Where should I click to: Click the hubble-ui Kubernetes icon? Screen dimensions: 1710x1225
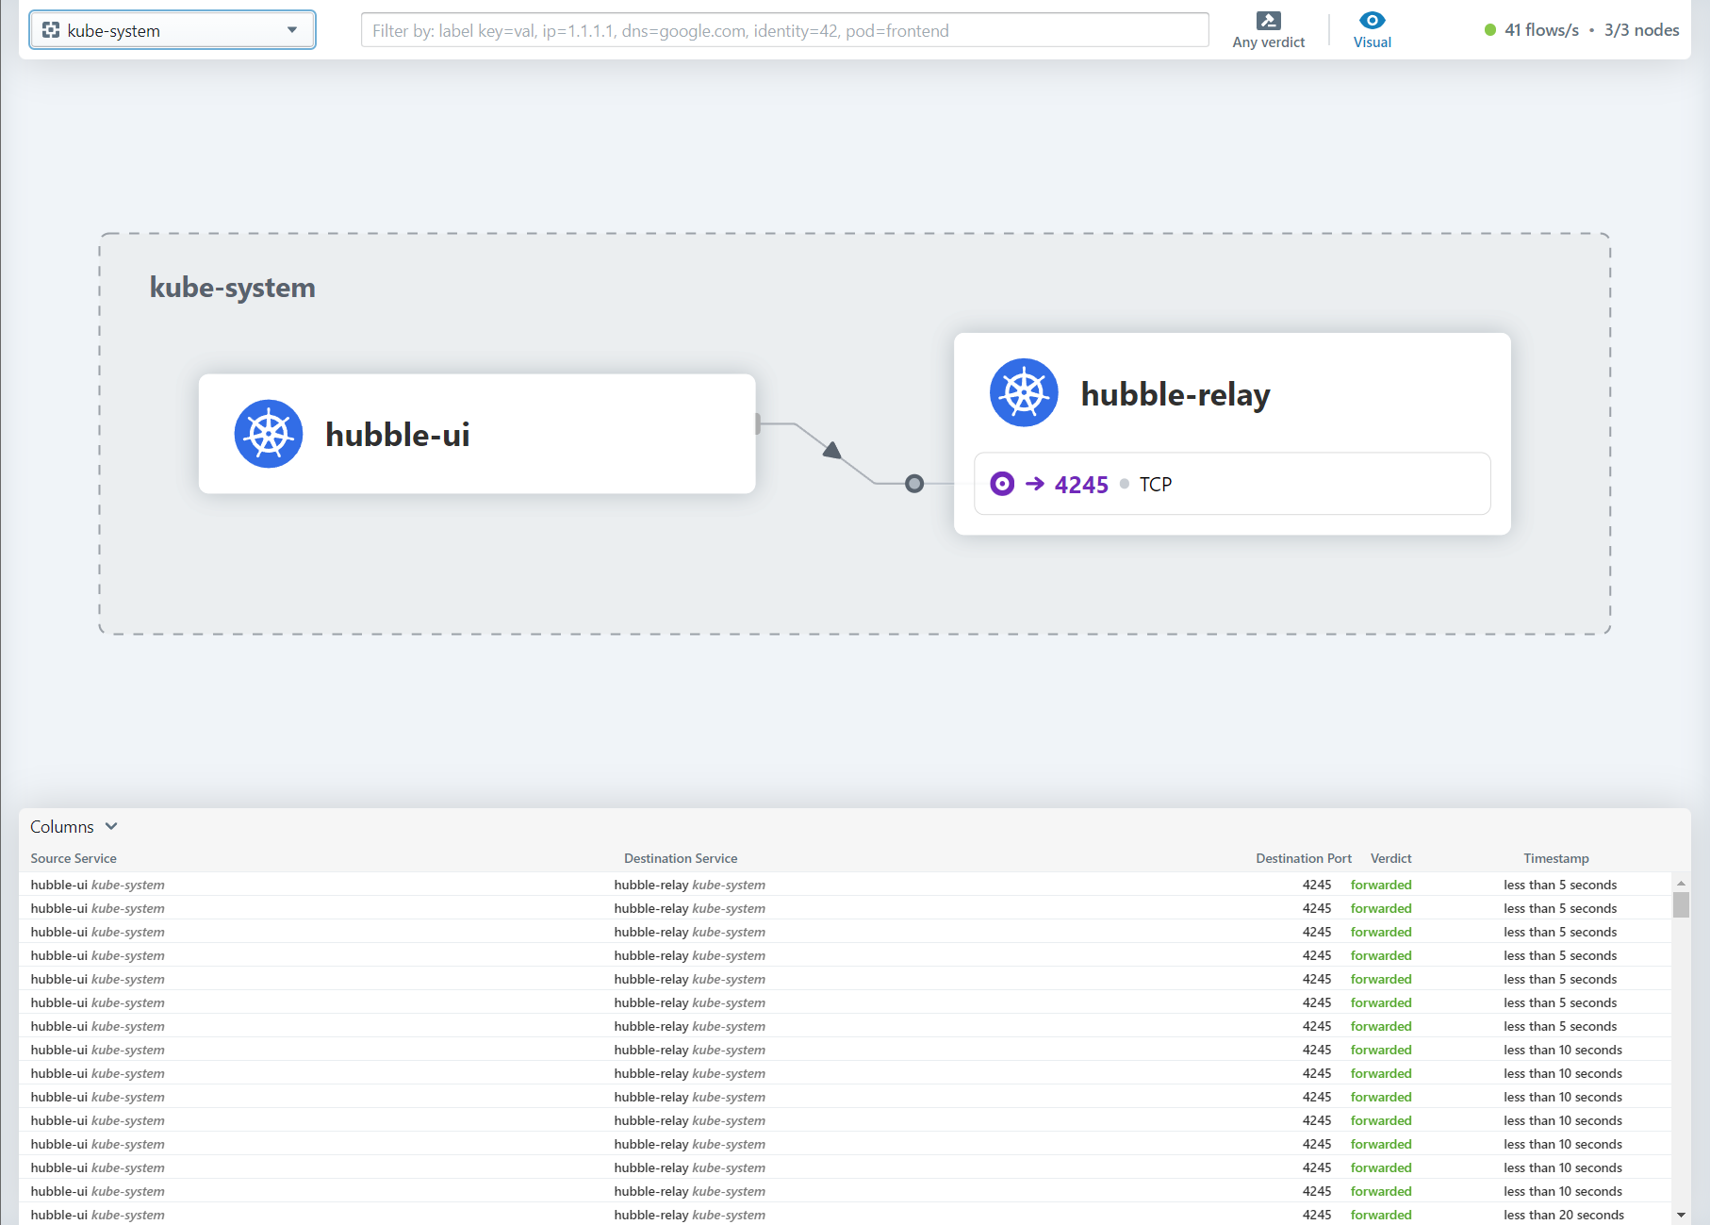pos(269,434)
